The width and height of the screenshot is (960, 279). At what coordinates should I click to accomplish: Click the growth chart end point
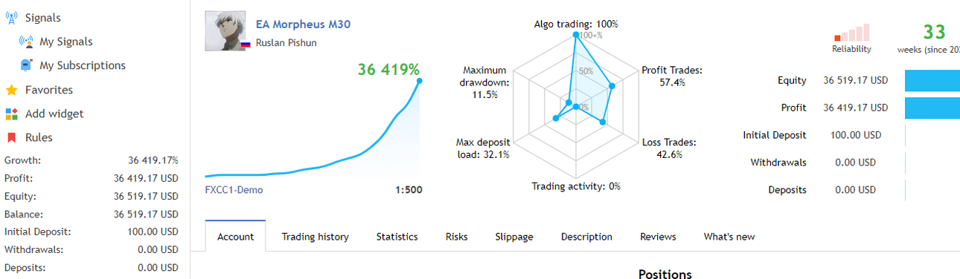[419, 81]
